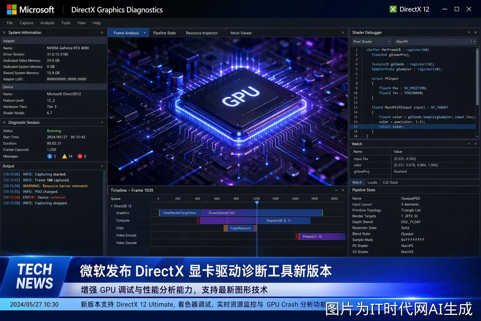This screenshot has height=321, width=481.
Task: Collapse the Watch panel using its arrow
Action: [x=469, y=144]
